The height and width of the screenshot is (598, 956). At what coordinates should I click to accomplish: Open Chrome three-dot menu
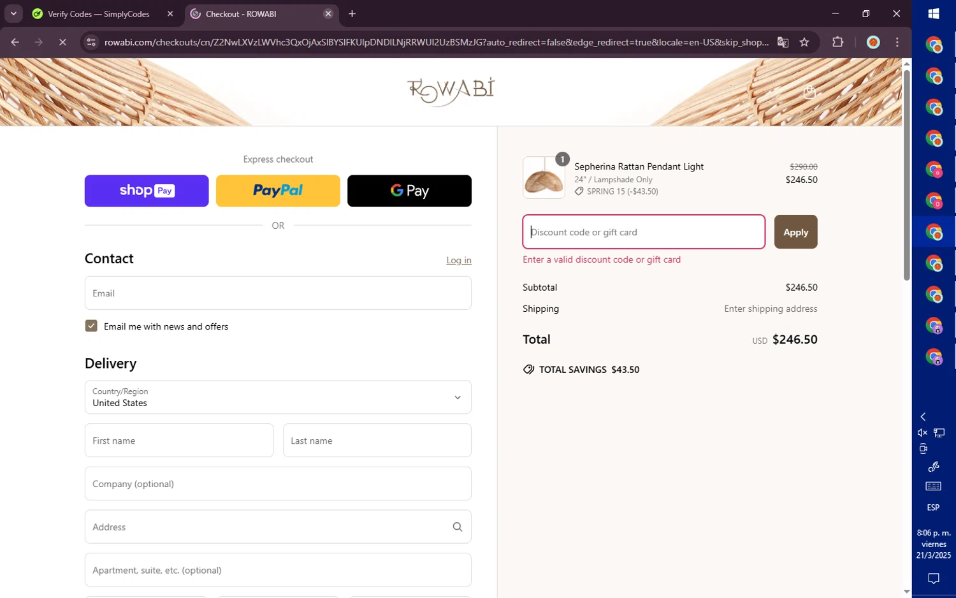(x=897, y=42)
